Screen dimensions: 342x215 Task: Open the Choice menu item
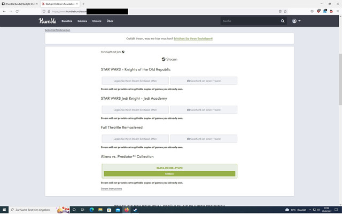tap(97, 21)
